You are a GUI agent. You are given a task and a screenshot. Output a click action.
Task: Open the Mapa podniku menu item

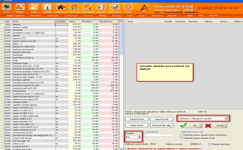[x=16, y=16]
